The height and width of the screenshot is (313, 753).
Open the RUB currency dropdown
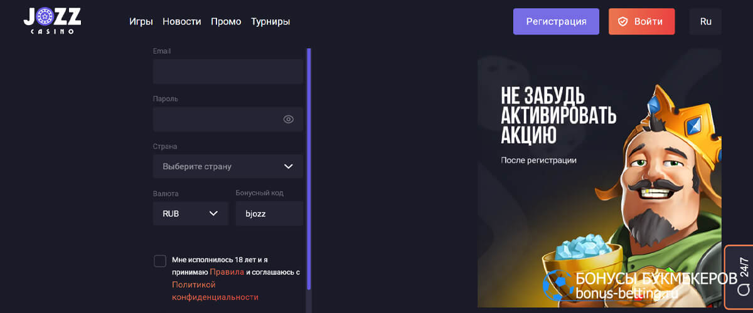pyautogui.click(x=190, y=213)
